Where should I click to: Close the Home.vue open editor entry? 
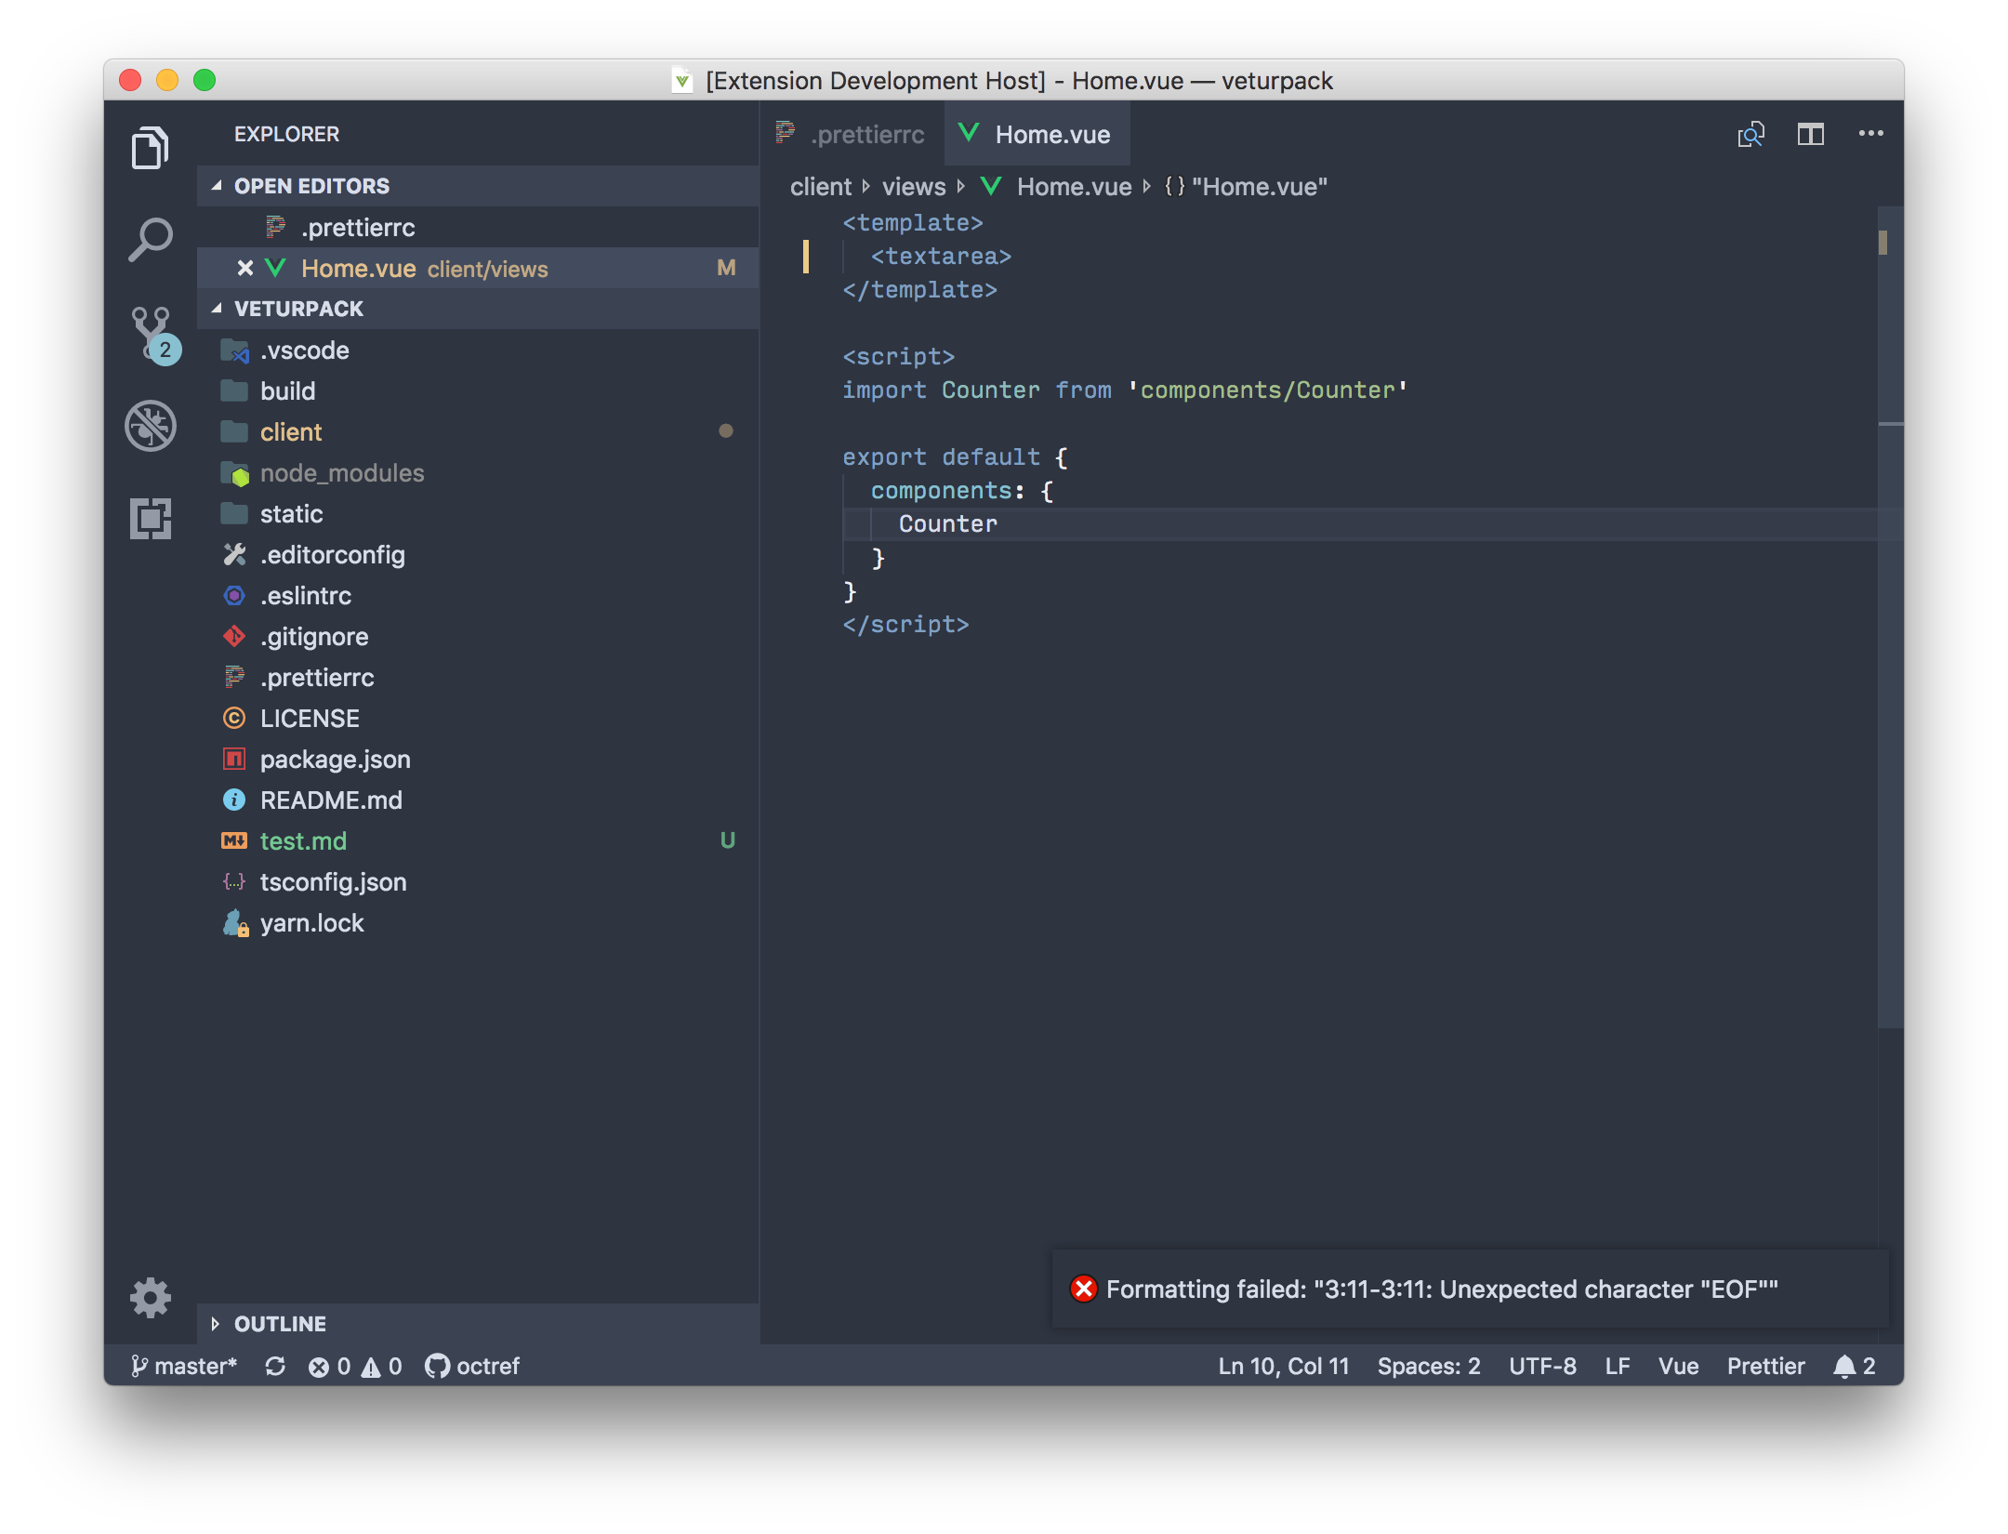[x=244, y=269]
